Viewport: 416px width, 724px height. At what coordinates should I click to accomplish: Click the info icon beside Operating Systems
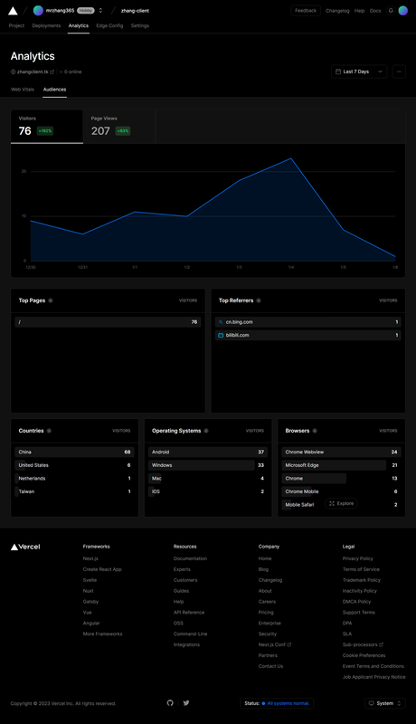pos(206,431)
